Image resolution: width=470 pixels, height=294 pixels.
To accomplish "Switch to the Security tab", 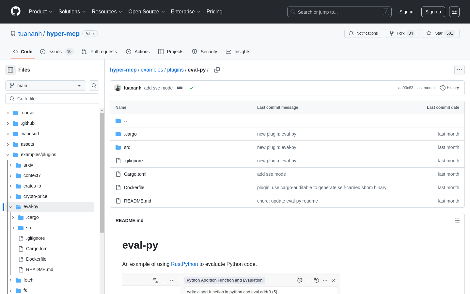I will 205,52.
